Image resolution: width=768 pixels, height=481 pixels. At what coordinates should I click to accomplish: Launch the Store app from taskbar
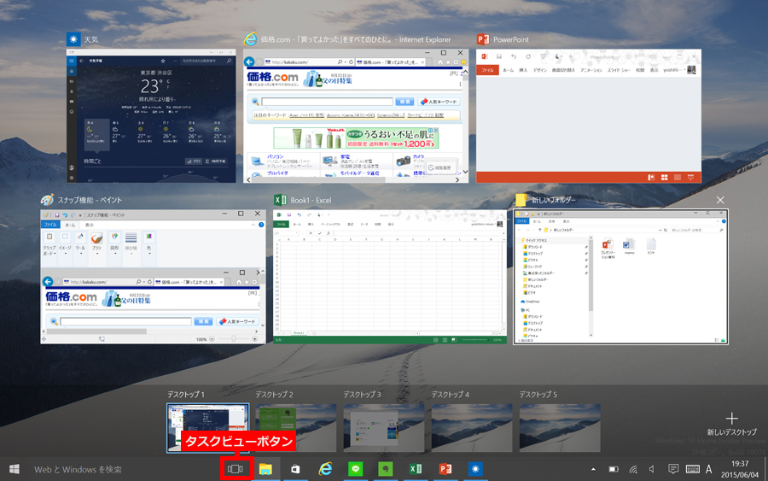pos(295,469)
